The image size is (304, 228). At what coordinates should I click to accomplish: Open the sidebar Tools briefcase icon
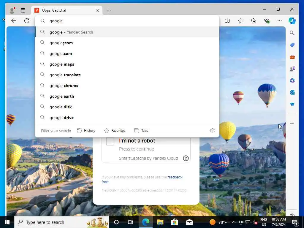[292, 57]
